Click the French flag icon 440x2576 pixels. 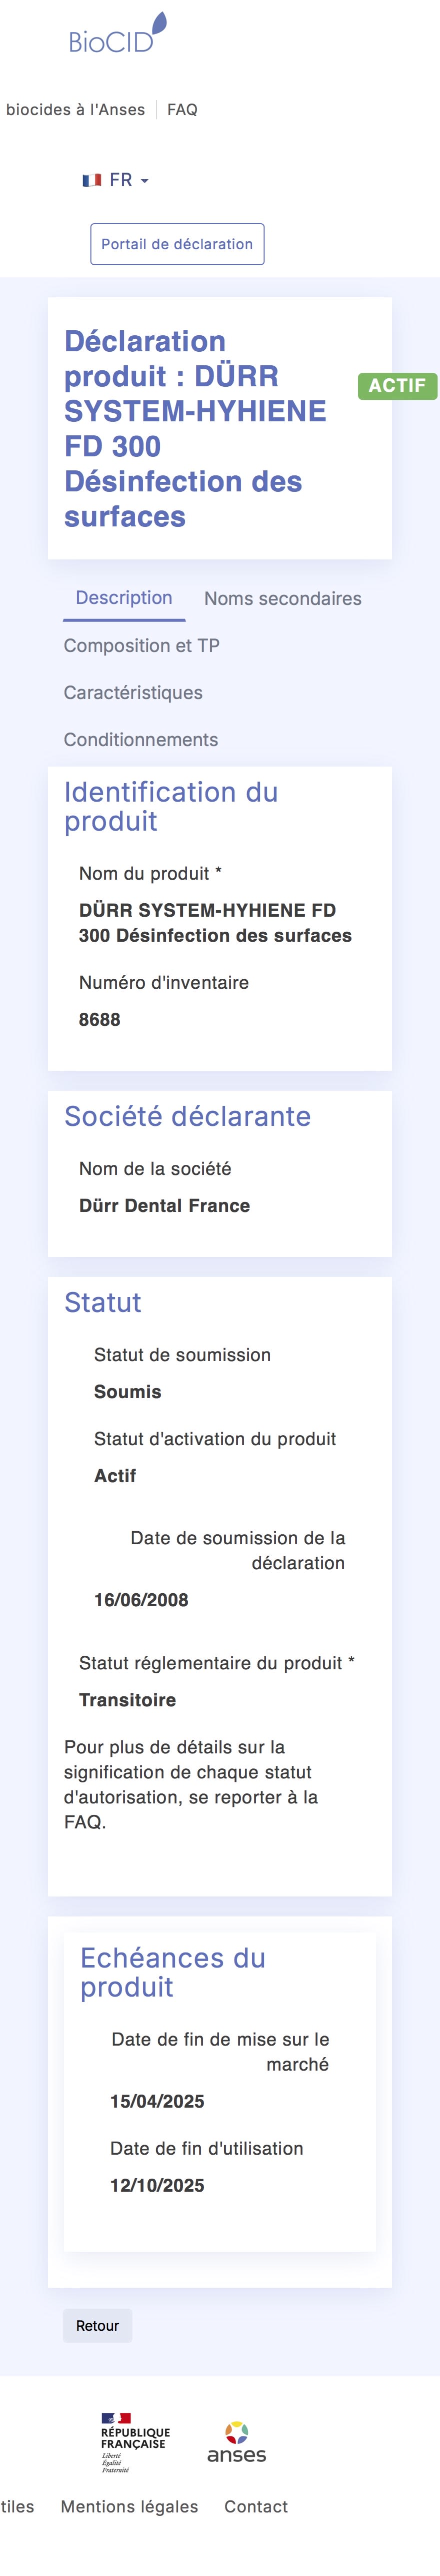(x=92, y=180)
